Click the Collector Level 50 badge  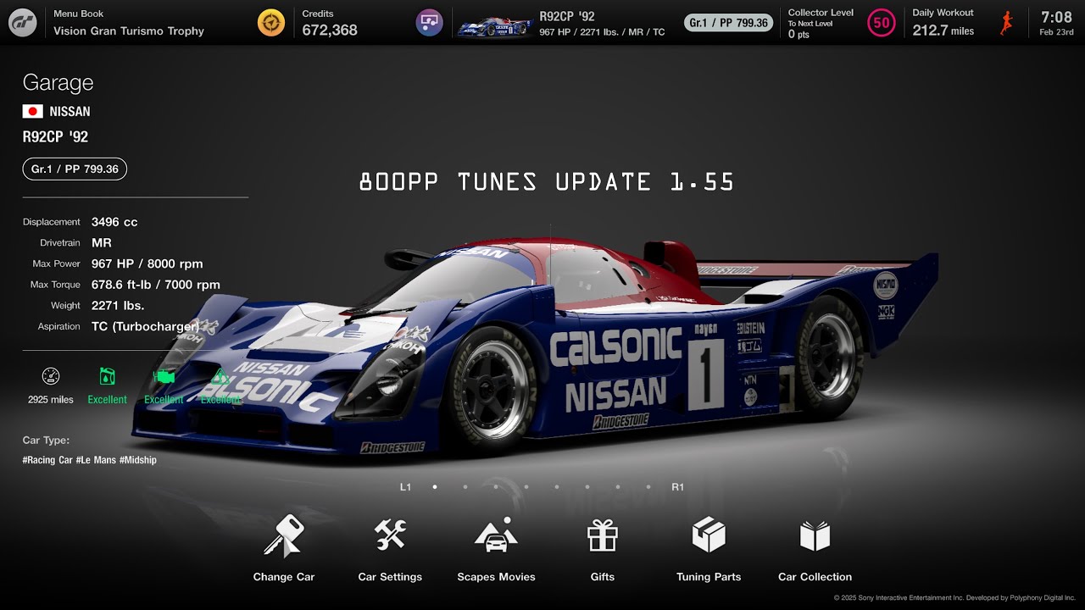(x=882, y=23)
